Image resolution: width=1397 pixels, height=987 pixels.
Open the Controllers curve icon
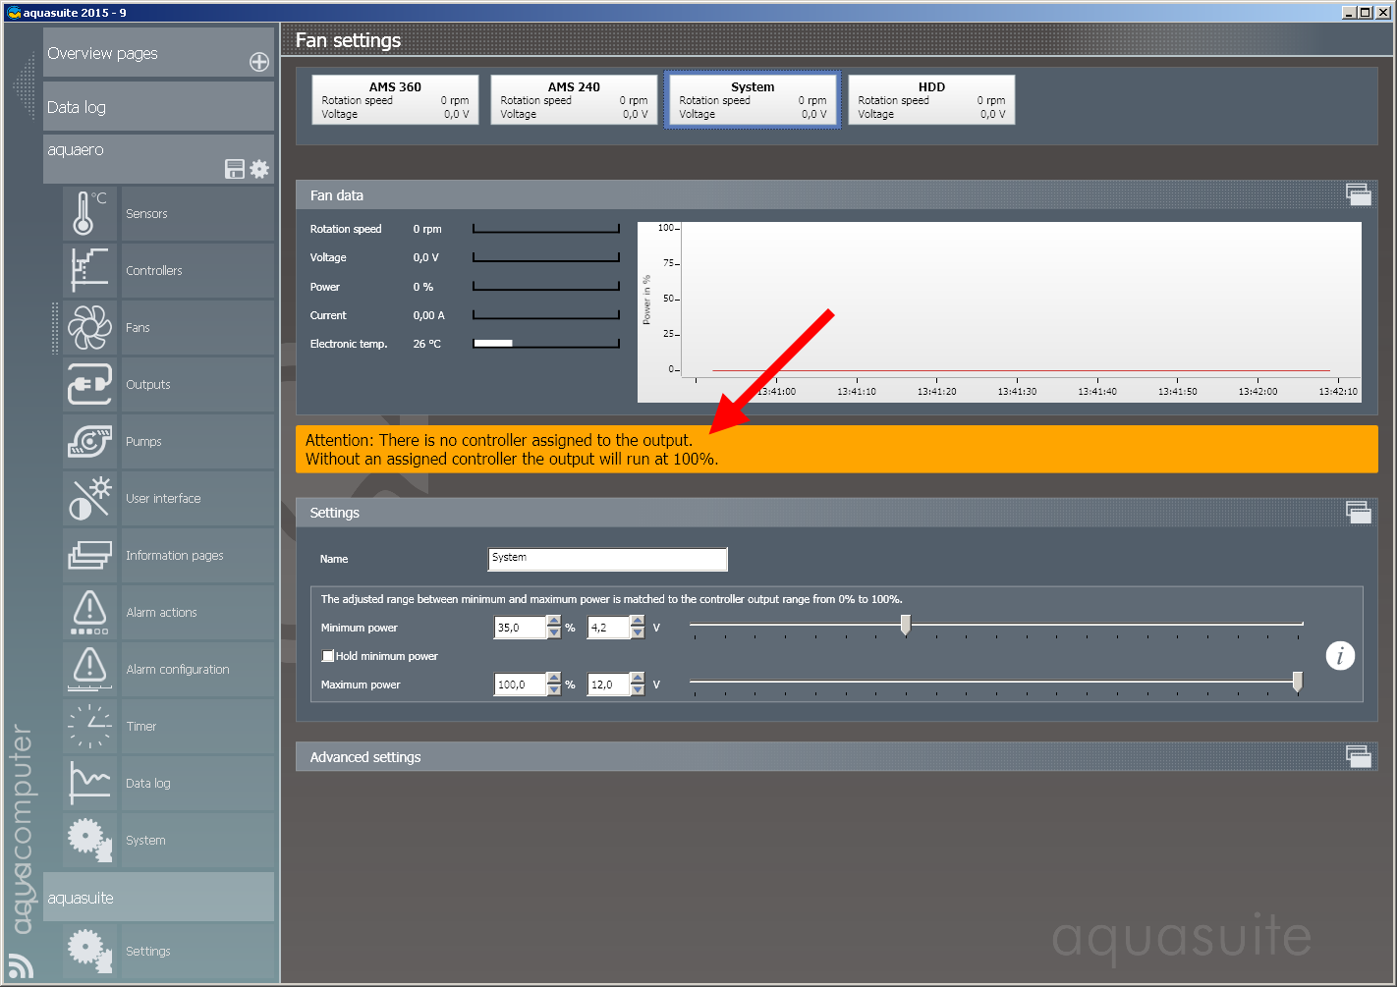coord(89,270)
